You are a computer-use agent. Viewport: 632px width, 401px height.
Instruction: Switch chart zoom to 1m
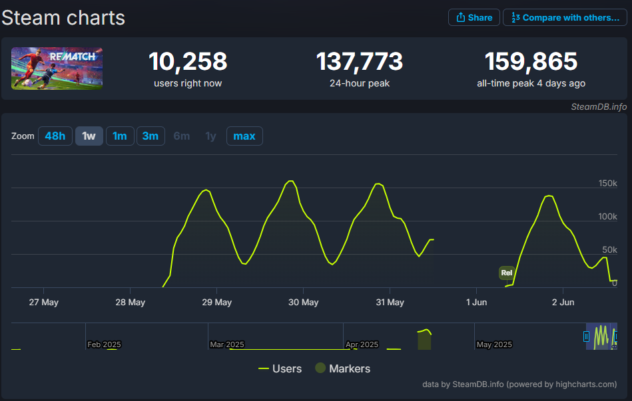(x=120, y=136)
